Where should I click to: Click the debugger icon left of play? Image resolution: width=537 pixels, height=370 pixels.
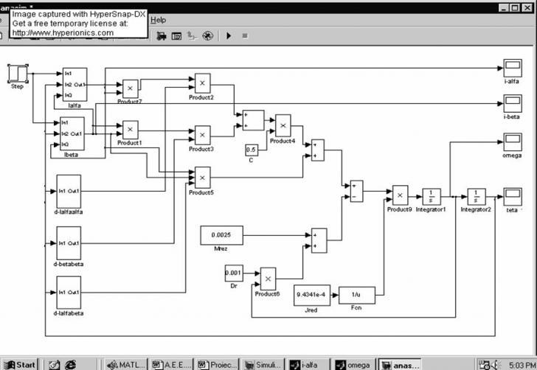click(207, 35)
